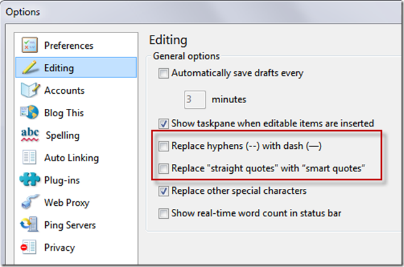Click the Plug-ins puzzle piece icon
This screenshot has height=267, width=404.
click(x=30, y=180)
